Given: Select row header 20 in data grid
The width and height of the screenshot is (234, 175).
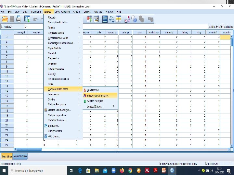Looking at the screenshot, I should pos(7,120).
